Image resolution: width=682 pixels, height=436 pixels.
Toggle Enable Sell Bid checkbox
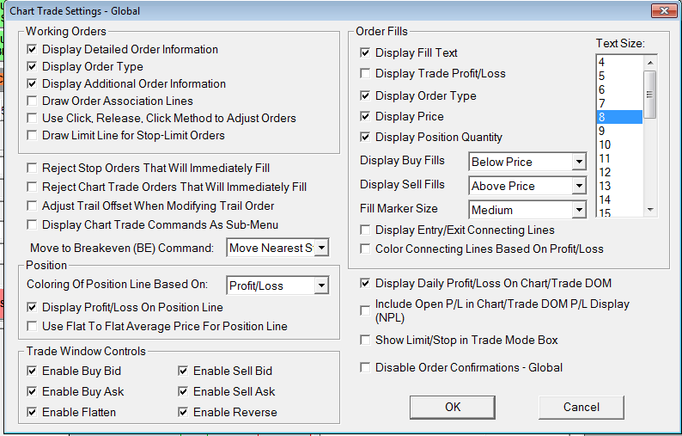[184, 372]
